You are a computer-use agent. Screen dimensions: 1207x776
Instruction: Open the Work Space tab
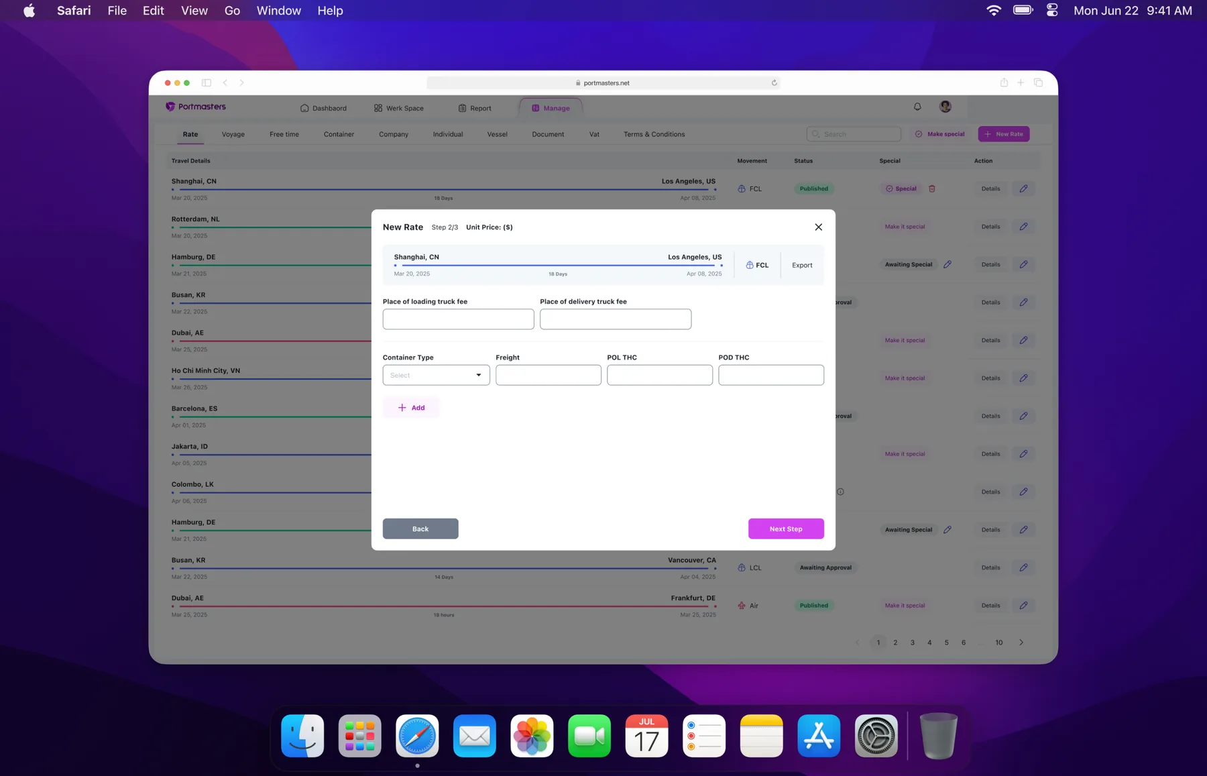[x=399, y=108]
